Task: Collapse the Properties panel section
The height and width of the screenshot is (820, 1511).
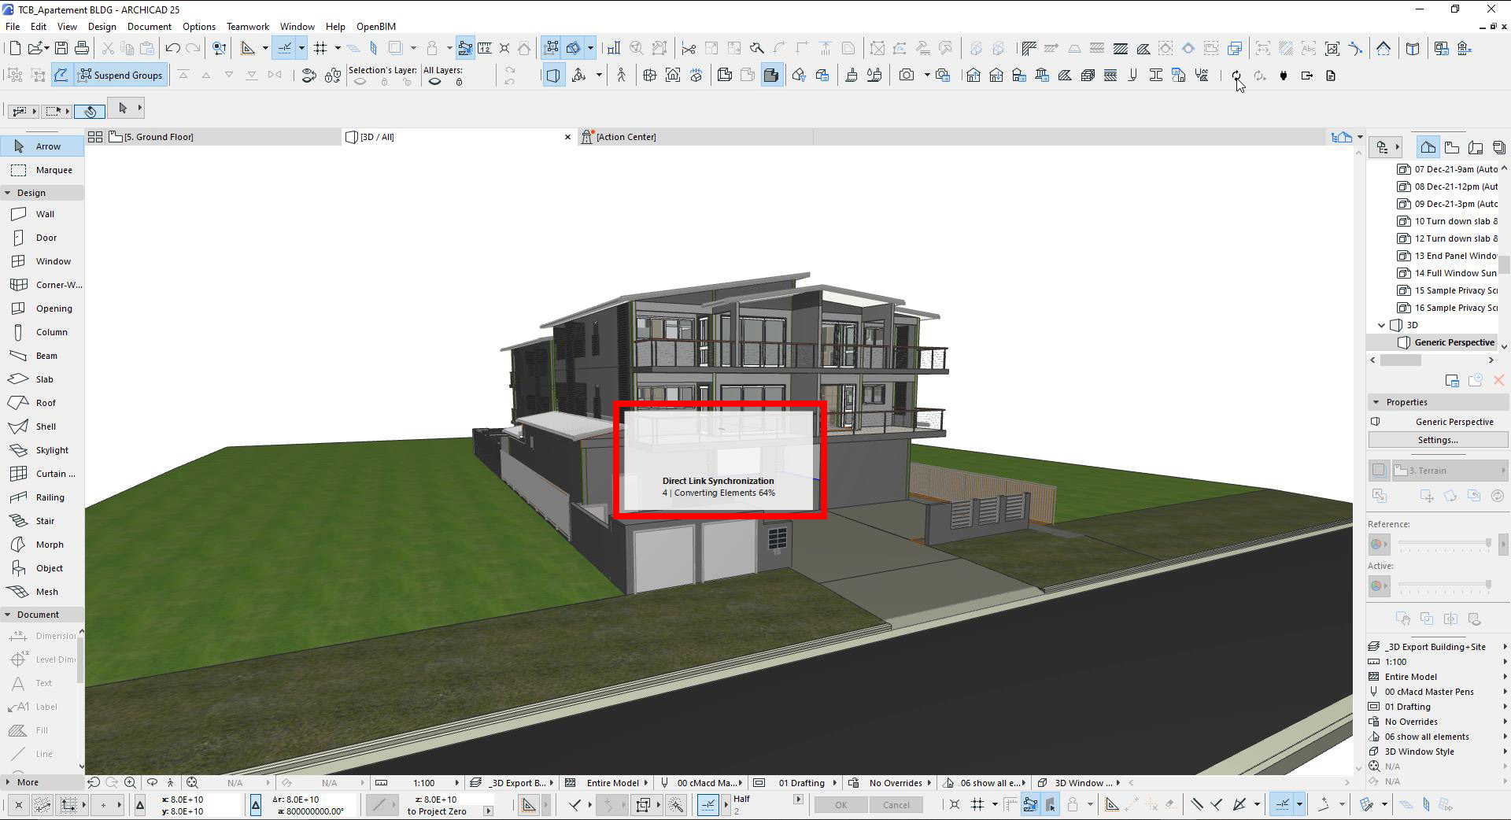Action: click(1376, 402)
